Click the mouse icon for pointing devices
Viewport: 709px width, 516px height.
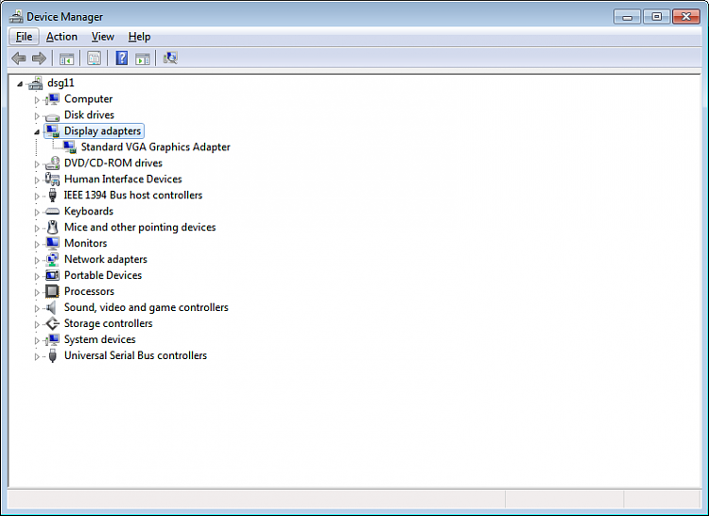coord(52,227)
